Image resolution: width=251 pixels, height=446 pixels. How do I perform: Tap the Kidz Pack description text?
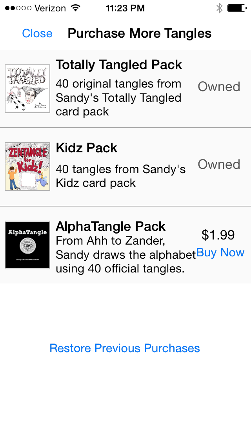pyautogui.click(x=120, y=176)
